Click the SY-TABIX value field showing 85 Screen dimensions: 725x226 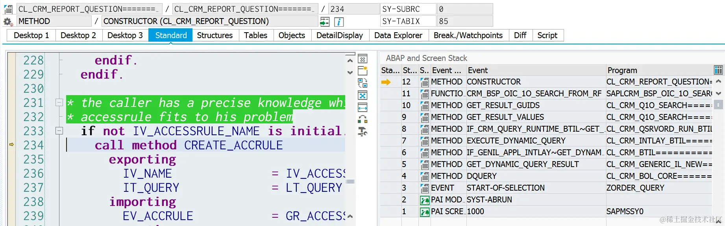click(x=464, y=21)
